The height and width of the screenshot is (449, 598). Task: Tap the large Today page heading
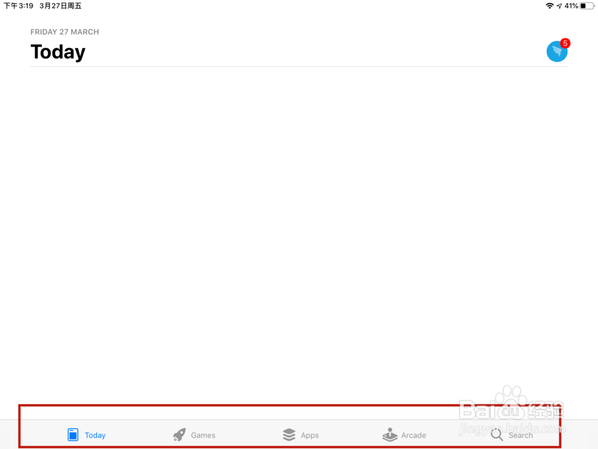click(x=58, y=52)
